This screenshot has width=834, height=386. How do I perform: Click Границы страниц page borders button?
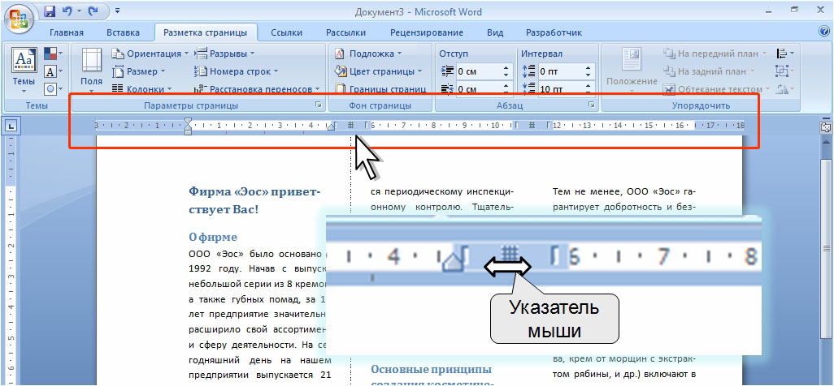(x=380, y=89)
